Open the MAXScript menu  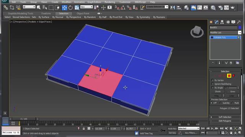point(140,2)
